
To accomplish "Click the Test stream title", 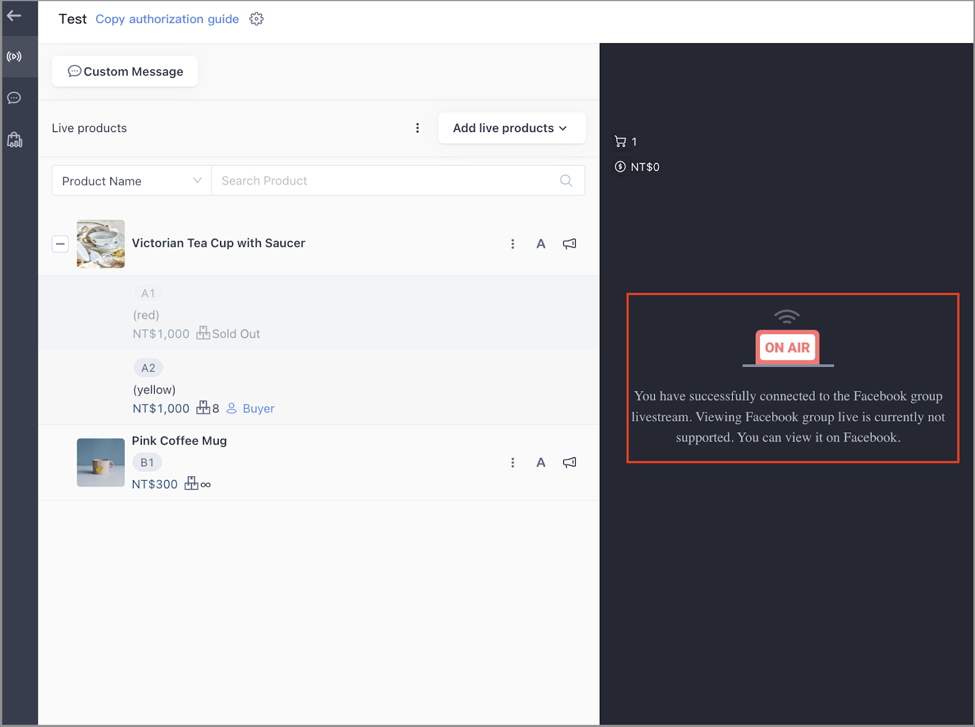I will click(73, 19).
